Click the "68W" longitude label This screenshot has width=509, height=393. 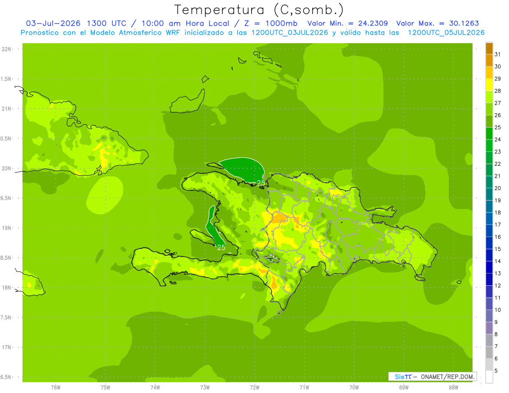(453, 387)
